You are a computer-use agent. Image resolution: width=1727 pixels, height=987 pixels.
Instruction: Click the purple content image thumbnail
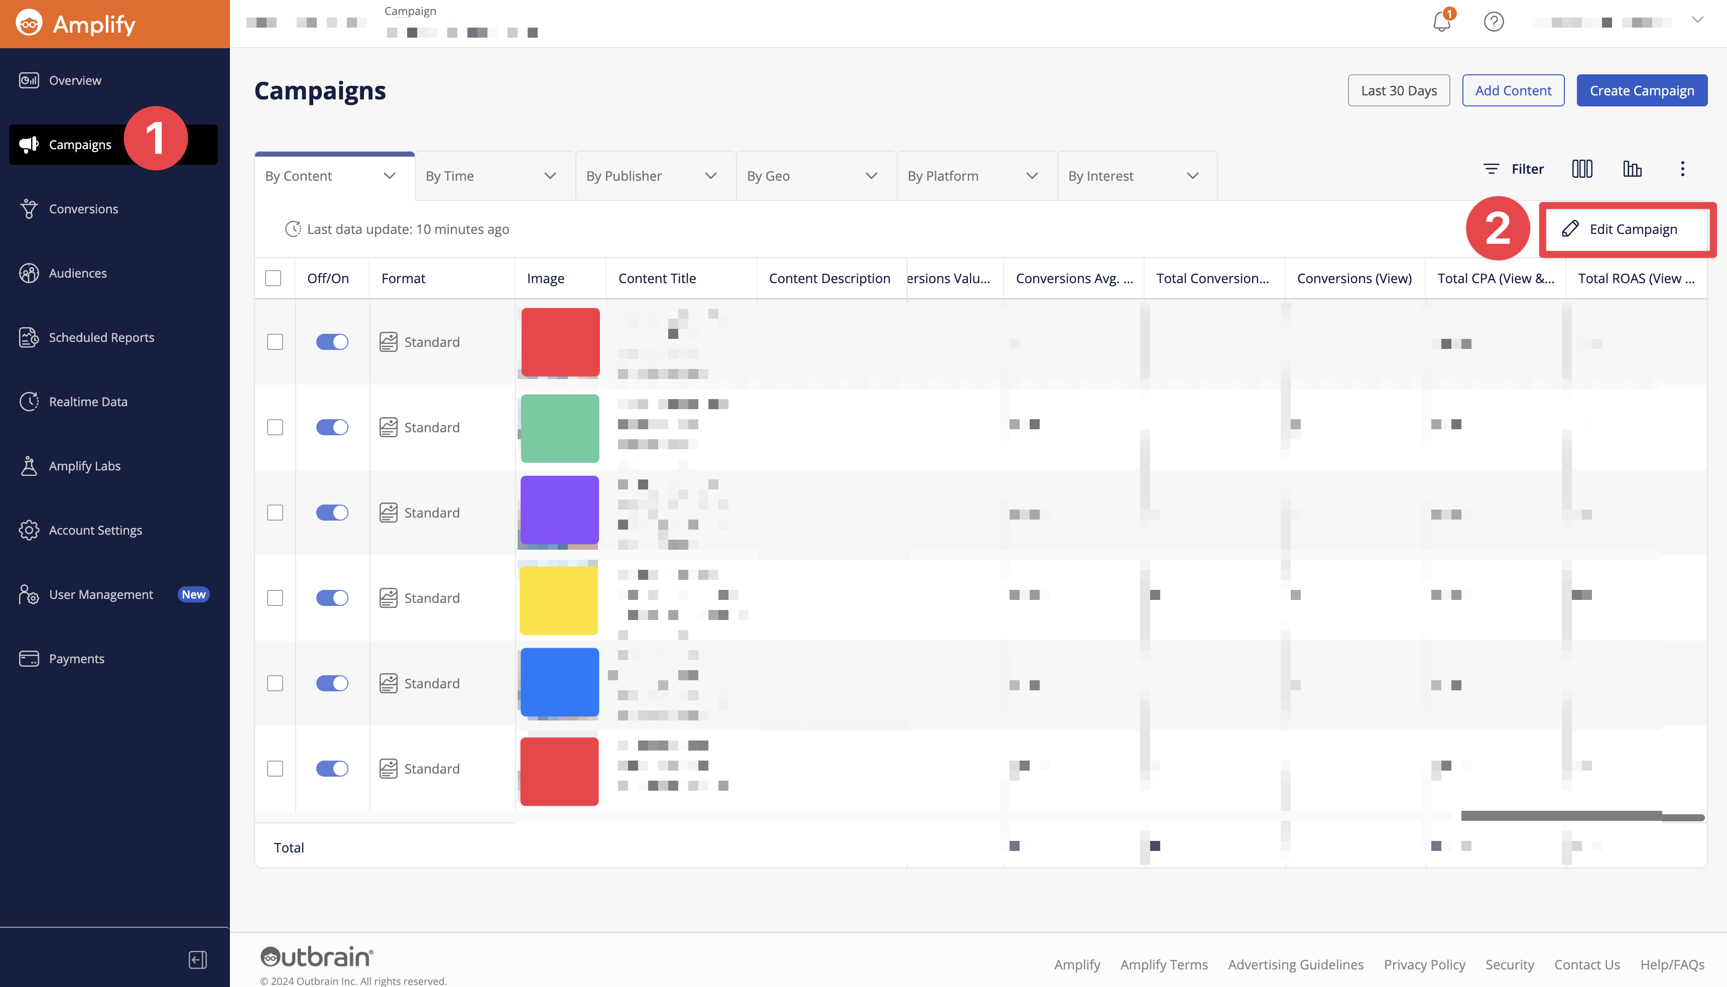click(x=559, y=511)
